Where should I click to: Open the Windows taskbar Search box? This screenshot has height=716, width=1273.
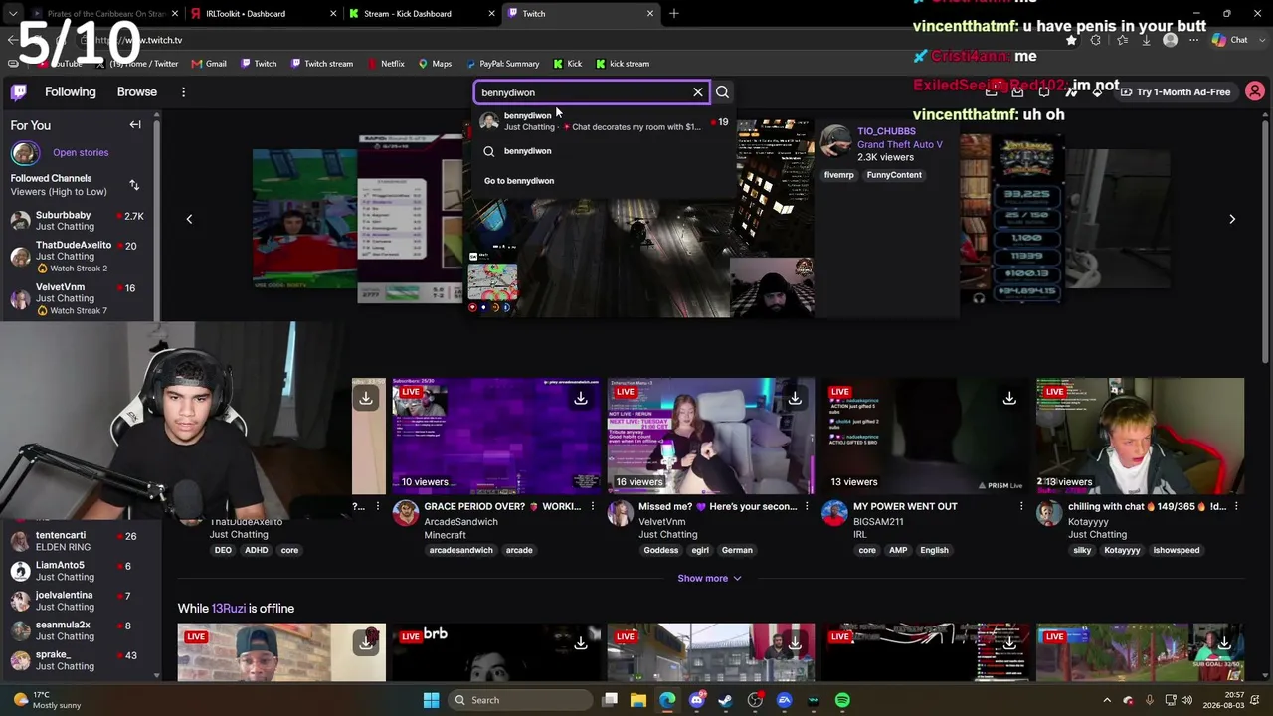click(x=519, y=700)
